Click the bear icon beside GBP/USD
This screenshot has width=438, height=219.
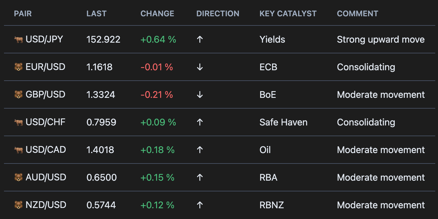[18, 95]
